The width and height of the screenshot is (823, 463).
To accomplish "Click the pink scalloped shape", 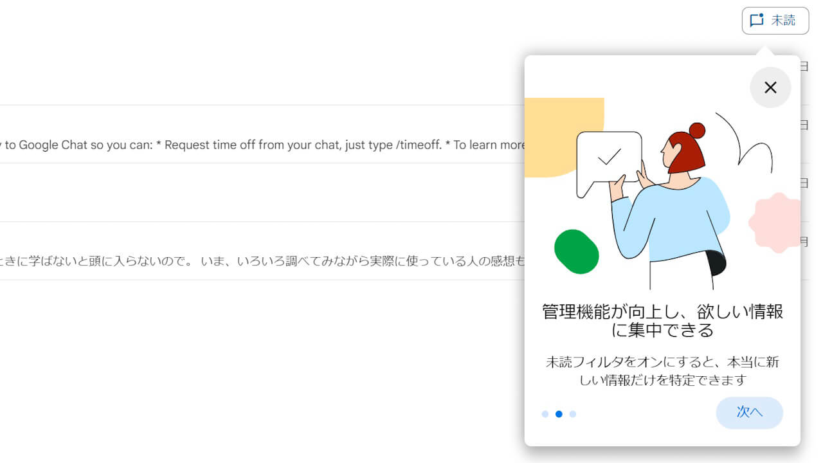I will (775, 222).
